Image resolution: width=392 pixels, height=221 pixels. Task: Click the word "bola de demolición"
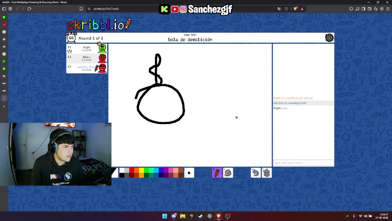(190, 40)
